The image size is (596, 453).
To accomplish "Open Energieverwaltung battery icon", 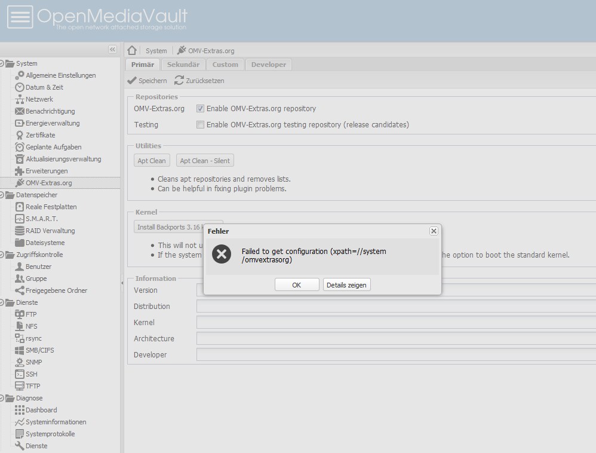I will coord(19,123).
